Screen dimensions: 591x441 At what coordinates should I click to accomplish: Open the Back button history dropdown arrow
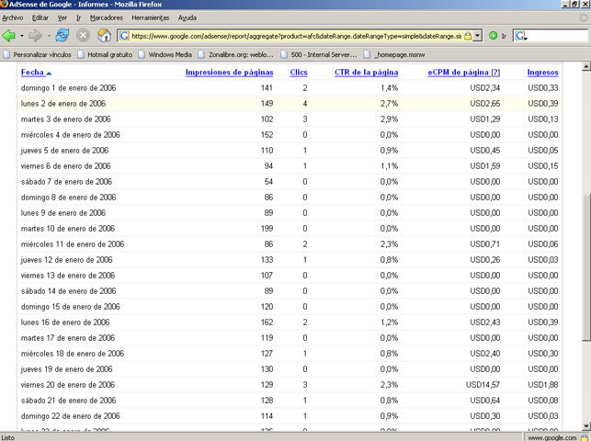(x=22, y=36)
